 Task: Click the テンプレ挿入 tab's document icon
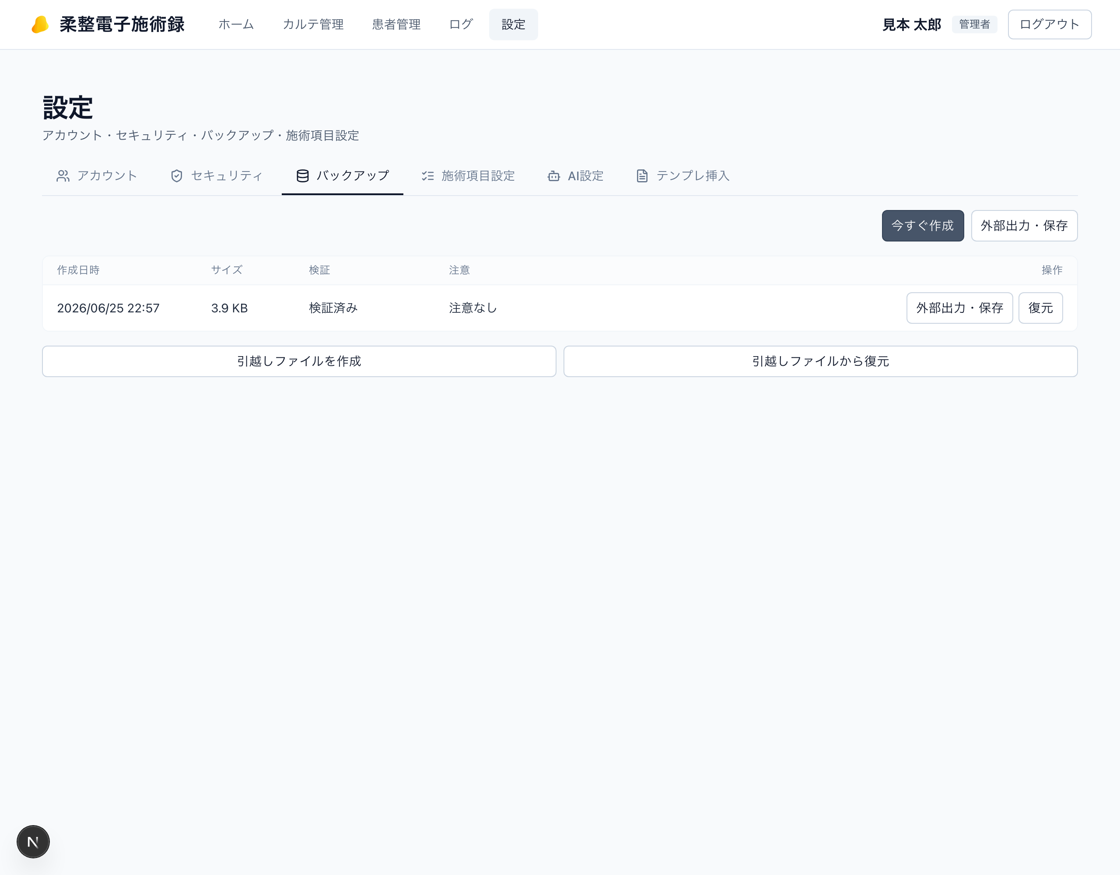click(642, 176)
